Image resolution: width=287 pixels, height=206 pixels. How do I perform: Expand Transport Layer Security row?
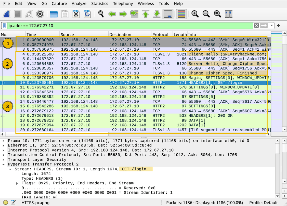coord(3,159)
